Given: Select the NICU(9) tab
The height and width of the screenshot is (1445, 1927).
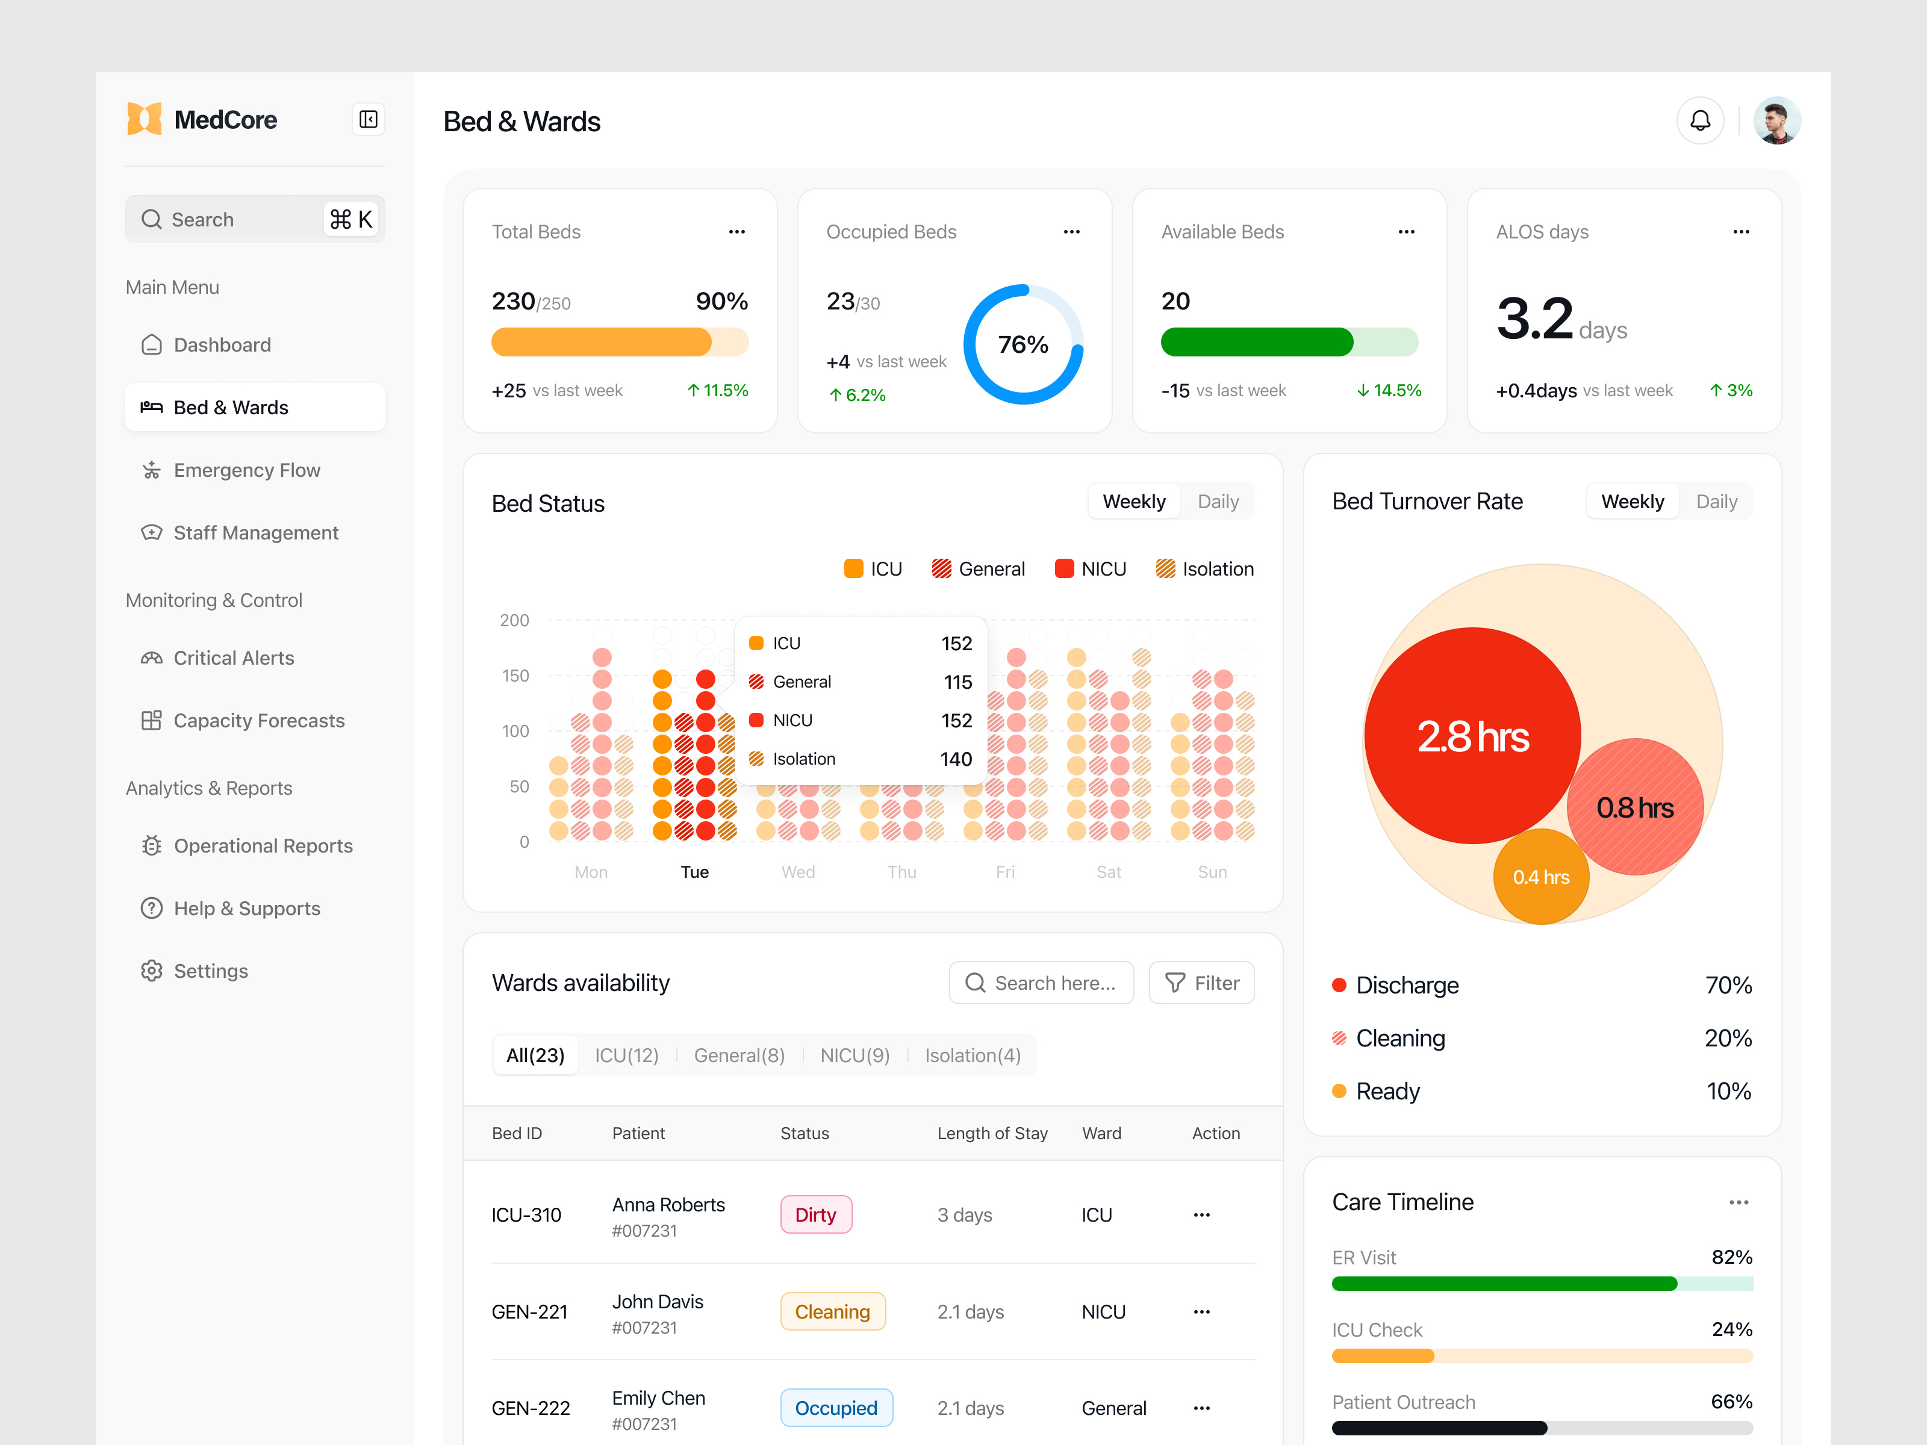Looking at the screenshot, I should [855, 1055].
